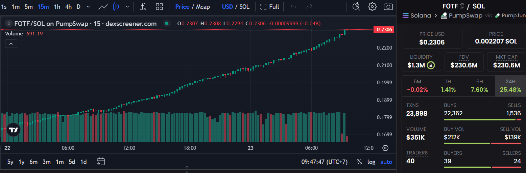Click the current price tag 0.2306

pyautogui.click(x=384, y=30)
